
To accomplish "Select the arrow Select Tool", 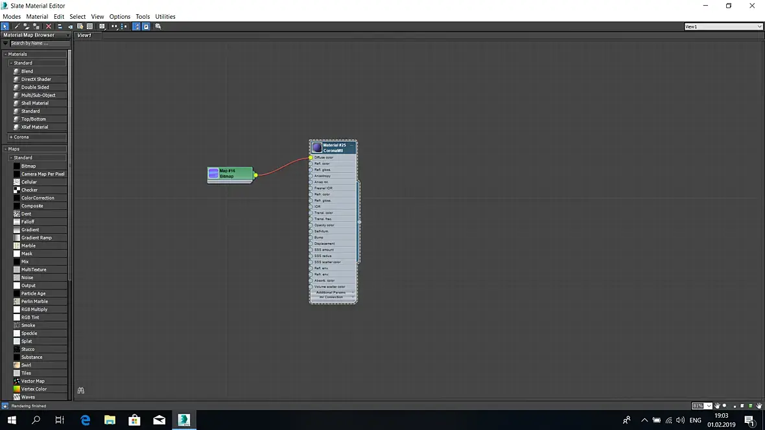I will tap(5, 27).
